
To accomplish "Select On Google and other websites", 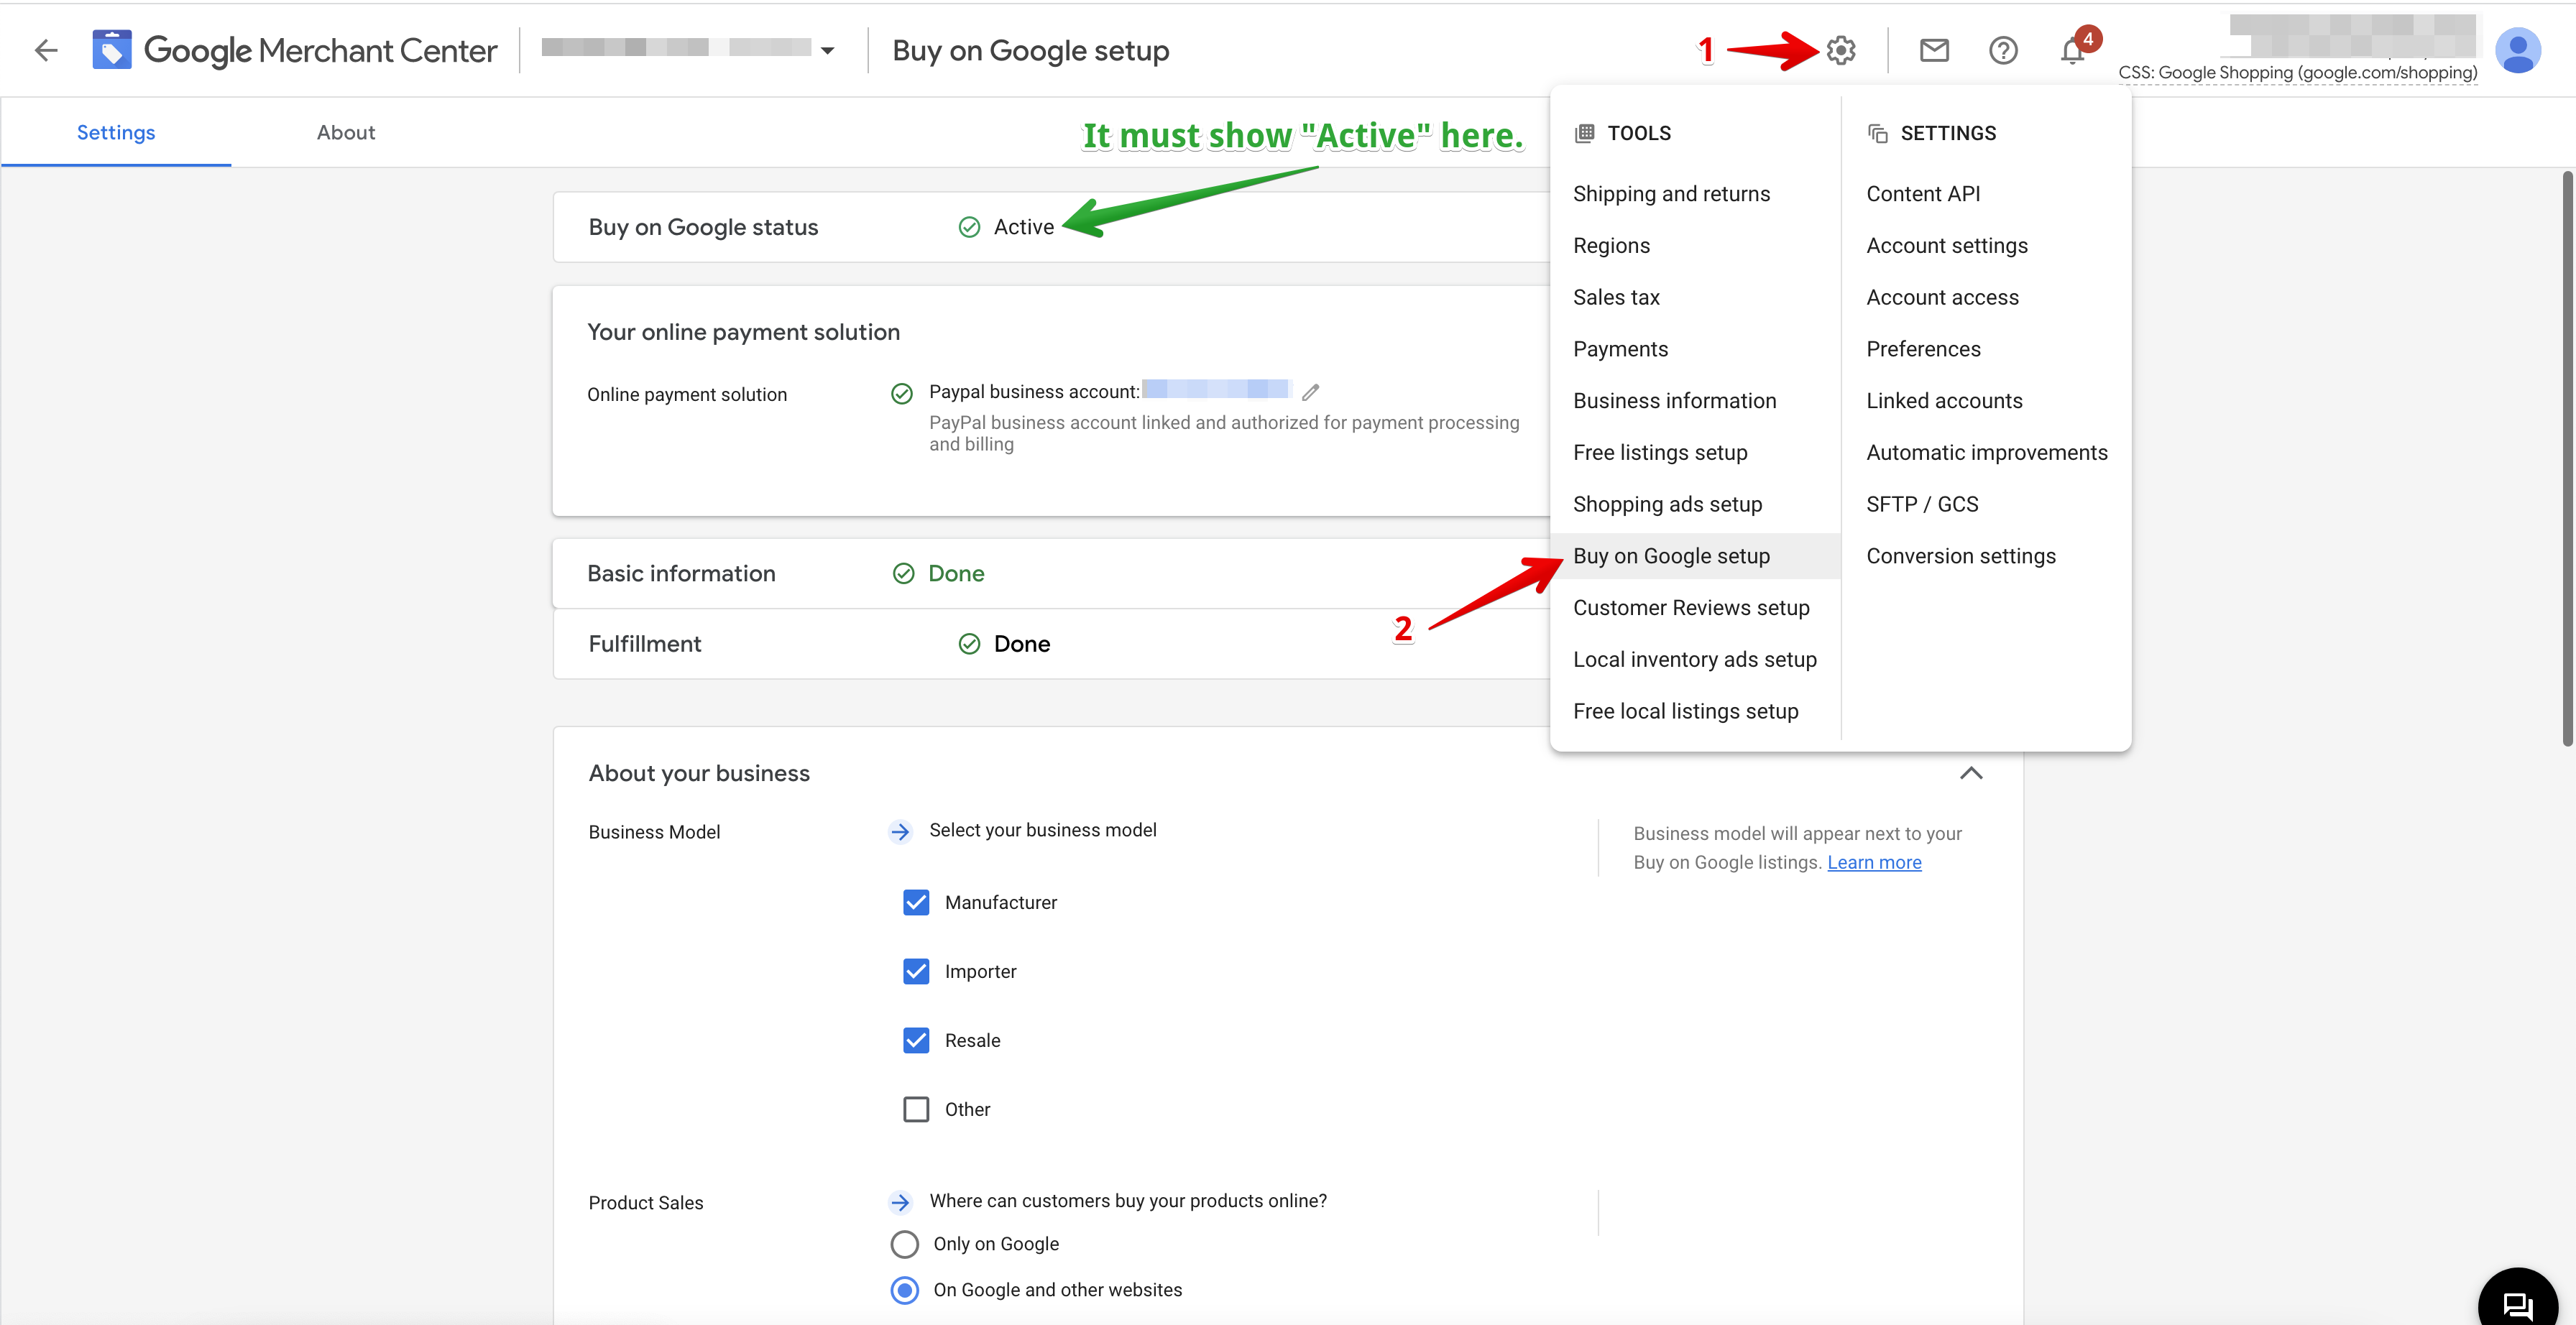I will (x=904, y=1289).
